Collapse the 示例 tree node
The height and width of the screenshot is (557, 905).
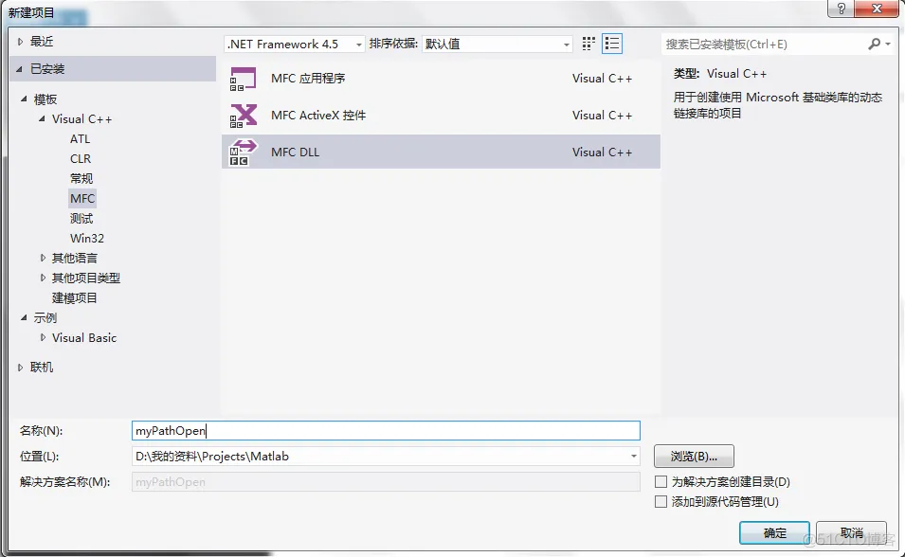(24, 317)
